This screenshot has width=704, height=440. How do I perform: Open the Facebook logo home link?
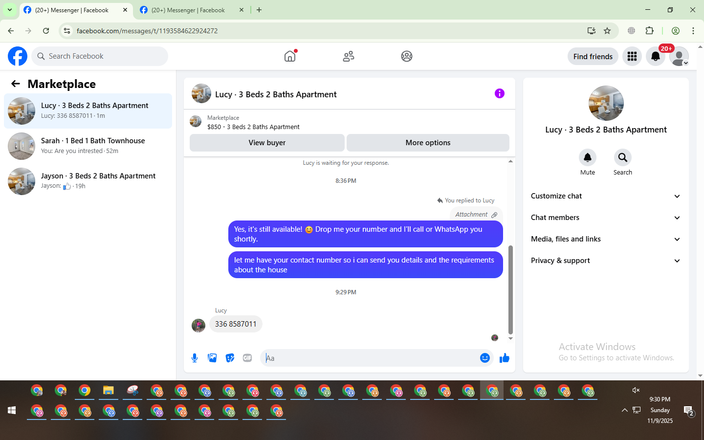coord(18,56)
